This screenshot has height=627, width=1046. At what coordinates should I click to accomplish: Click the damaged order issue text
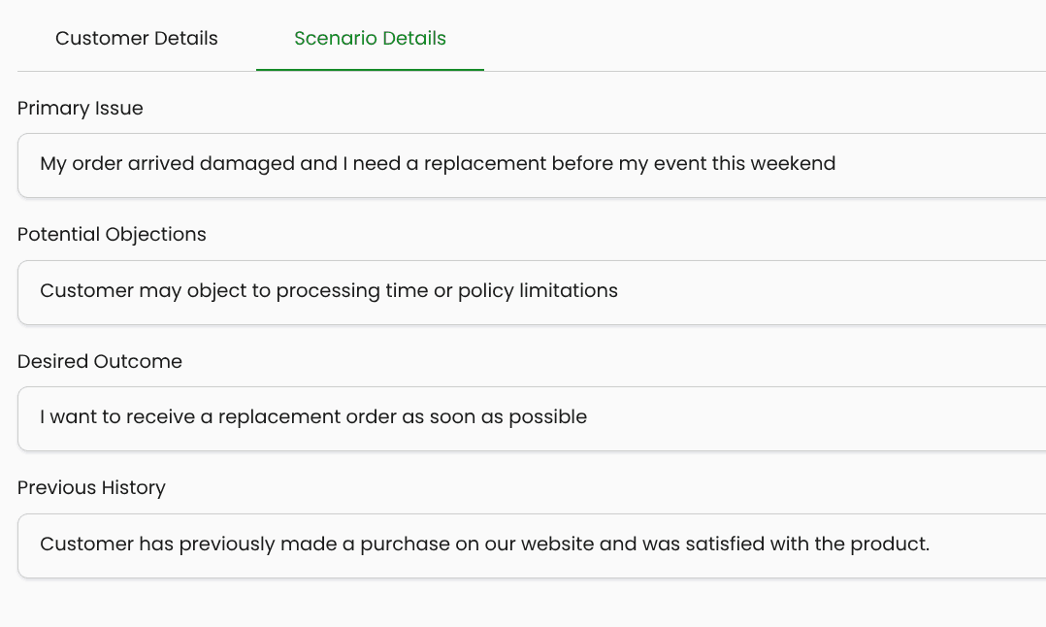pos(437,164)
